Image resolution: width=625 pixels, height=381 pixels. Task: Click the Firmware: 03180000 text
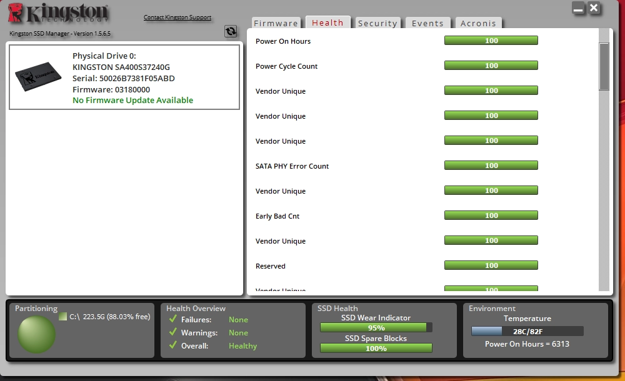tap(111, 90)
